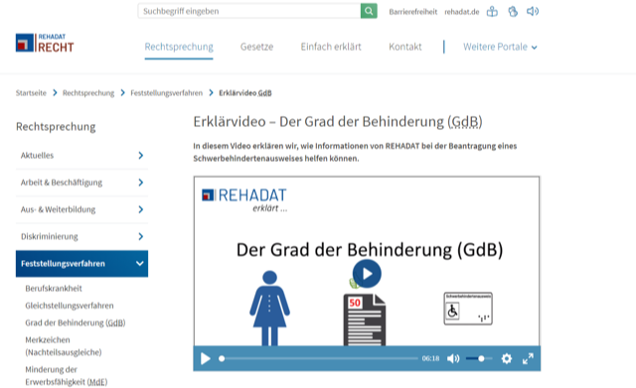Expand Diskriminierung chevron in sidebar
This screenshot has height=388, width=636.
(x=141, y=236)
